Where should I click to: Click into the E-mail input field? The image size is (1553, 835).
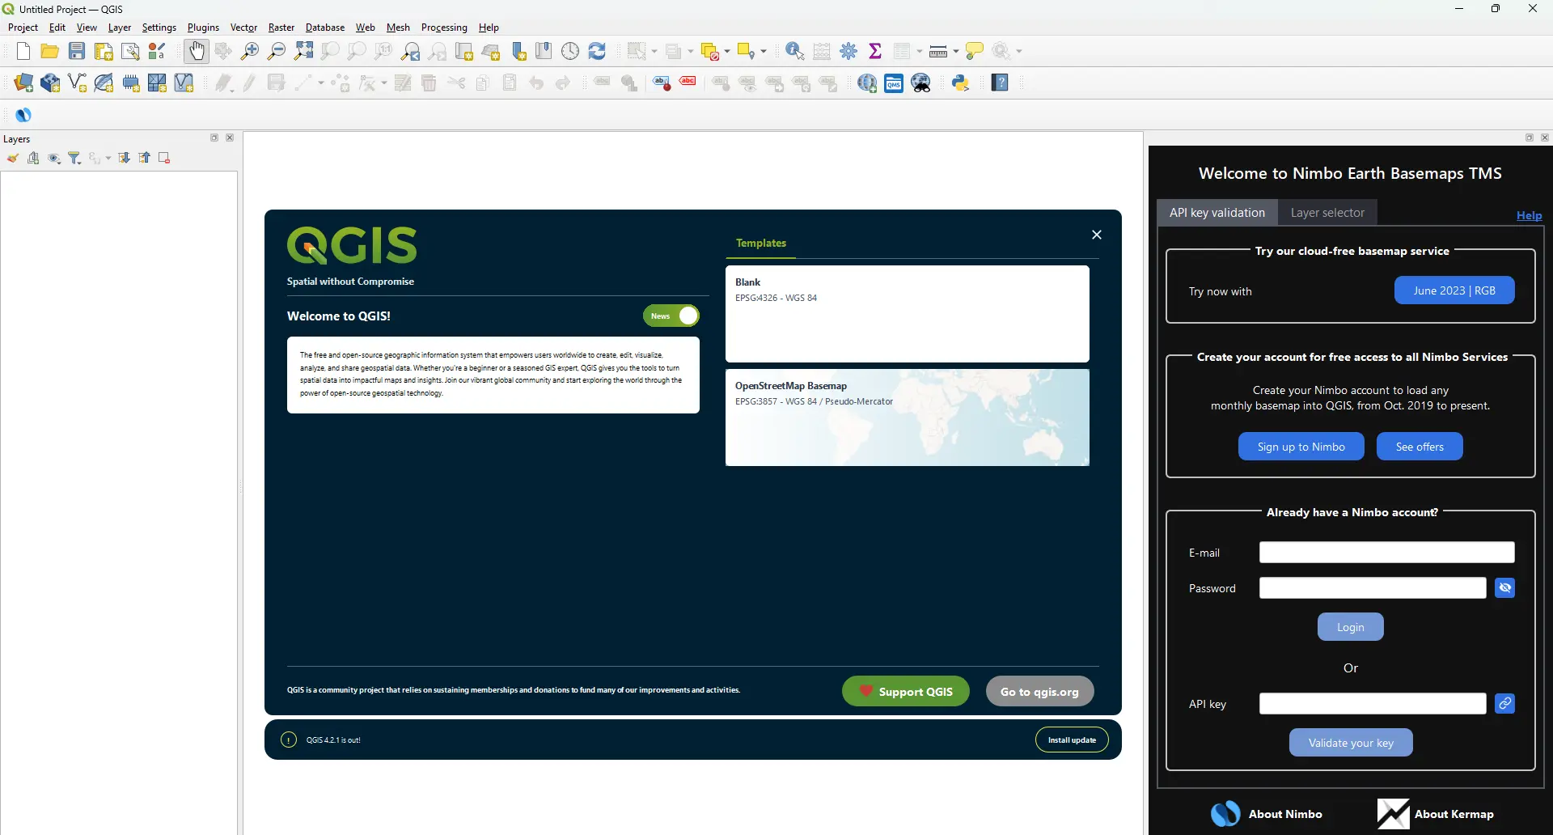1386,553
